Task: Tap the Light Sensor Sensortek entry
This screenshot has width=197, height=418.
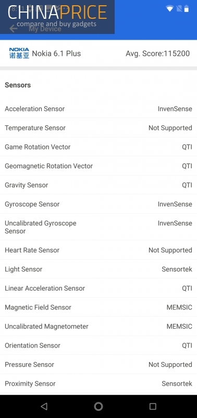Action: tap(98, 269)
